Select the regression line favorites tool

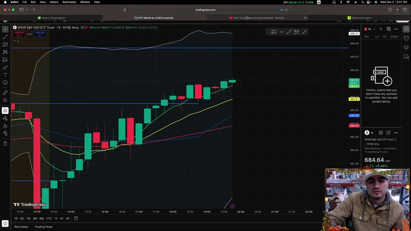click(x=304, y=32)
